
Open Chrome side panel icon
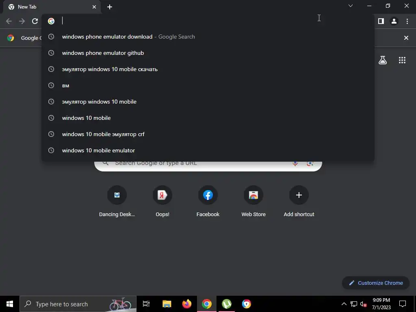tap(381, 21)
